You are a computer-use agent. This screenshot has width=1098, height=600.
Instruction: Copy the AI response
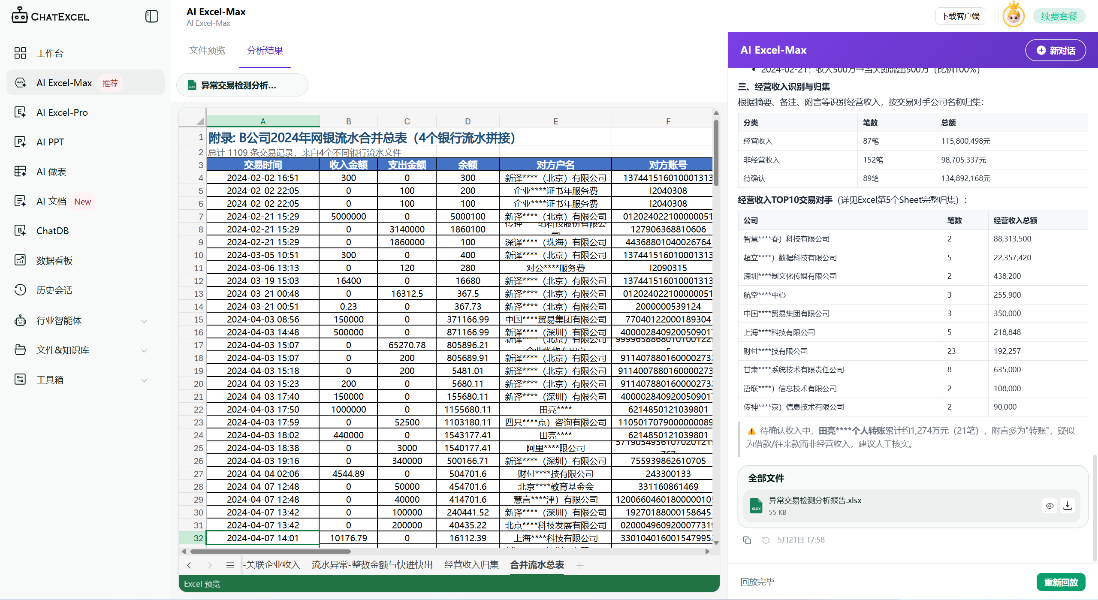[x=747, y=540]
